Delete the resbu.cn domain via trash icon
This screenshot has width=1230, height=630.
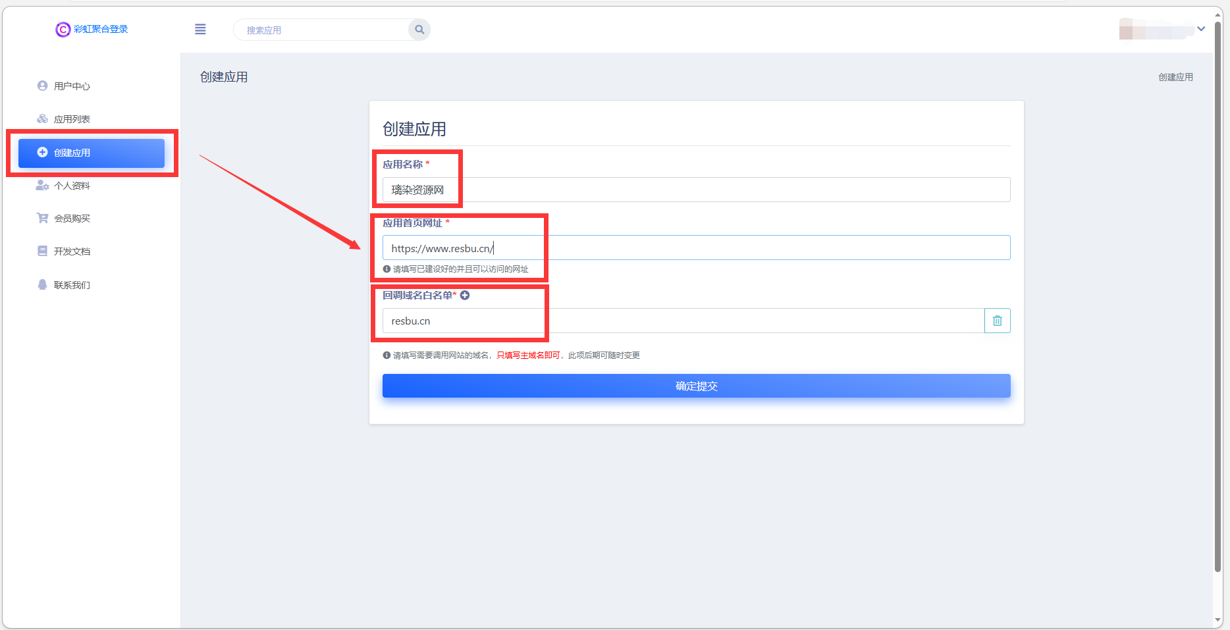pyautogui.click(x=998, y=321)
